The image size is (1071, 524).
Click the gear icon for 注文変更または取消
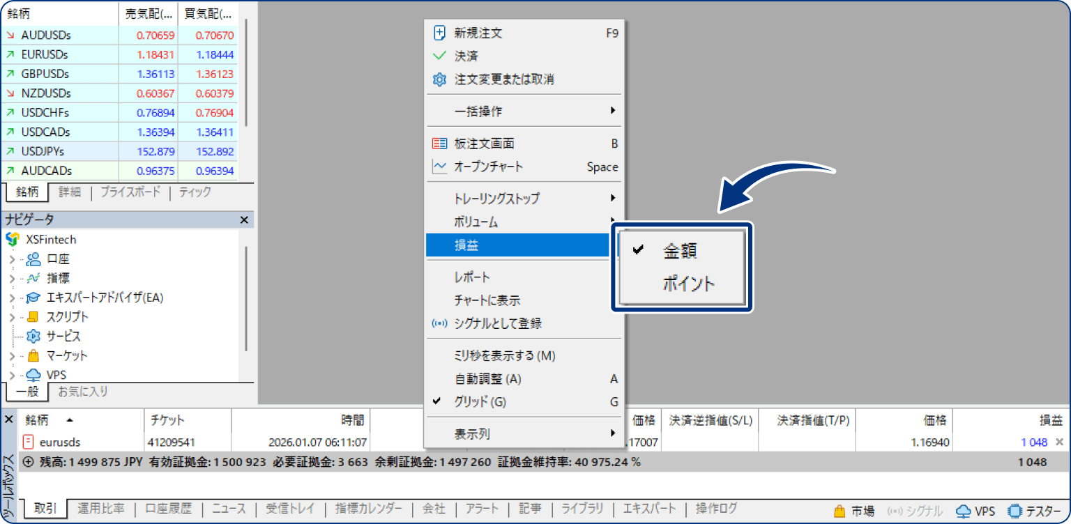(x=439, y=79)
